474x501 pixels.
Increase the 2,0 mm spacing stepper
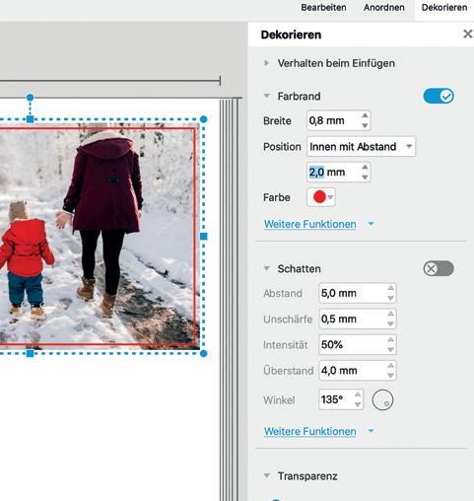pos(365,167)
